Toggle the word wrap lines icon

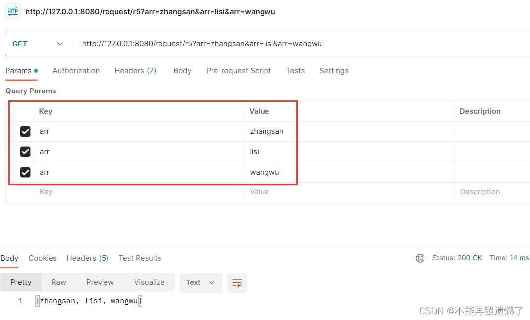point(237,283)
